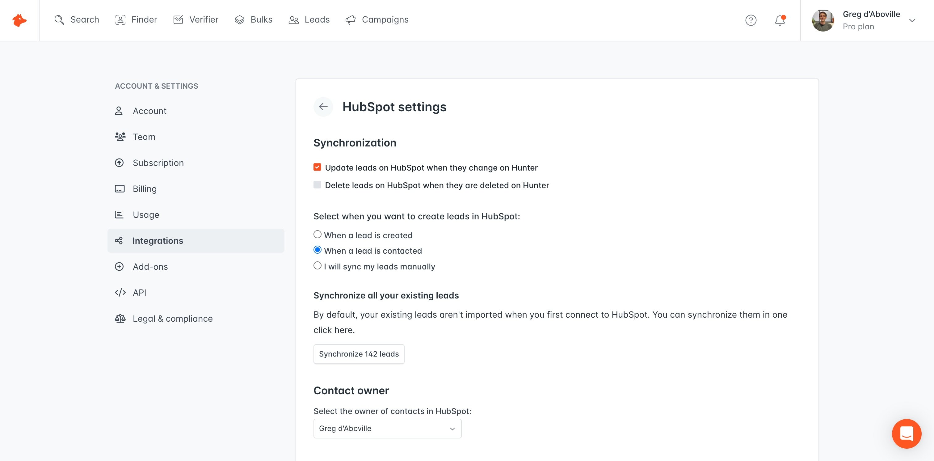
Task: Open the help question mark icon
Action: (751, 20)
